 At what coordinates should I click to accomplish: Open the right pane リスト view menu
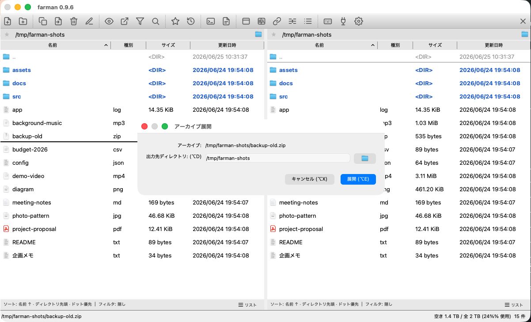pyautogui.click(x=514, y=305)
